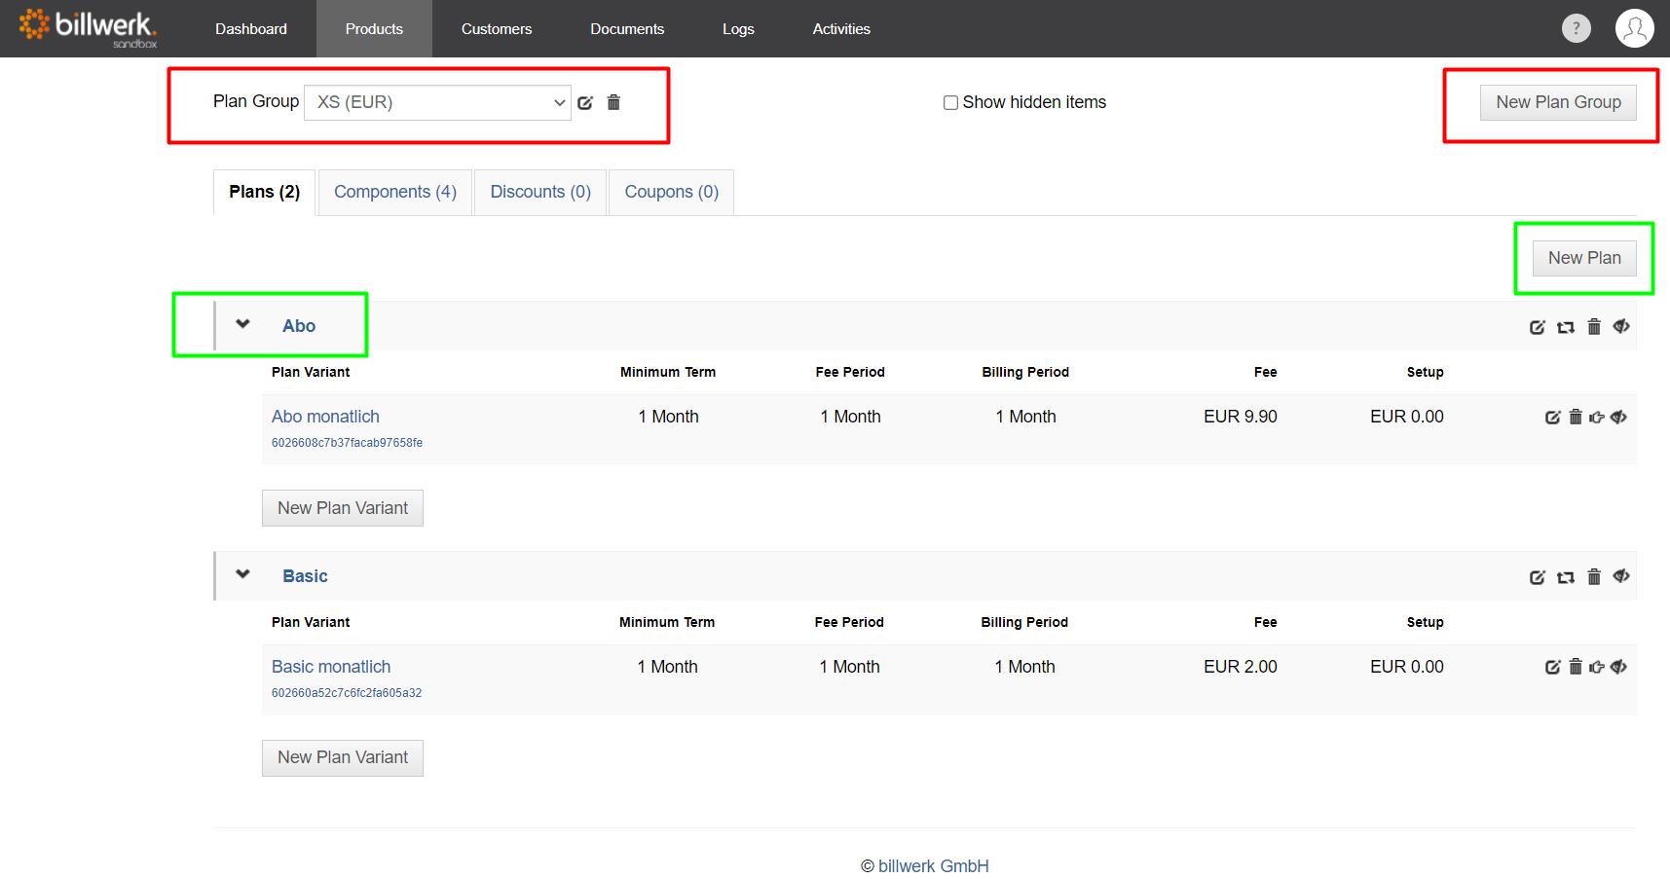1670x879 pixels.
Task: Open the Abo plan link
Action: pos(299,326)
